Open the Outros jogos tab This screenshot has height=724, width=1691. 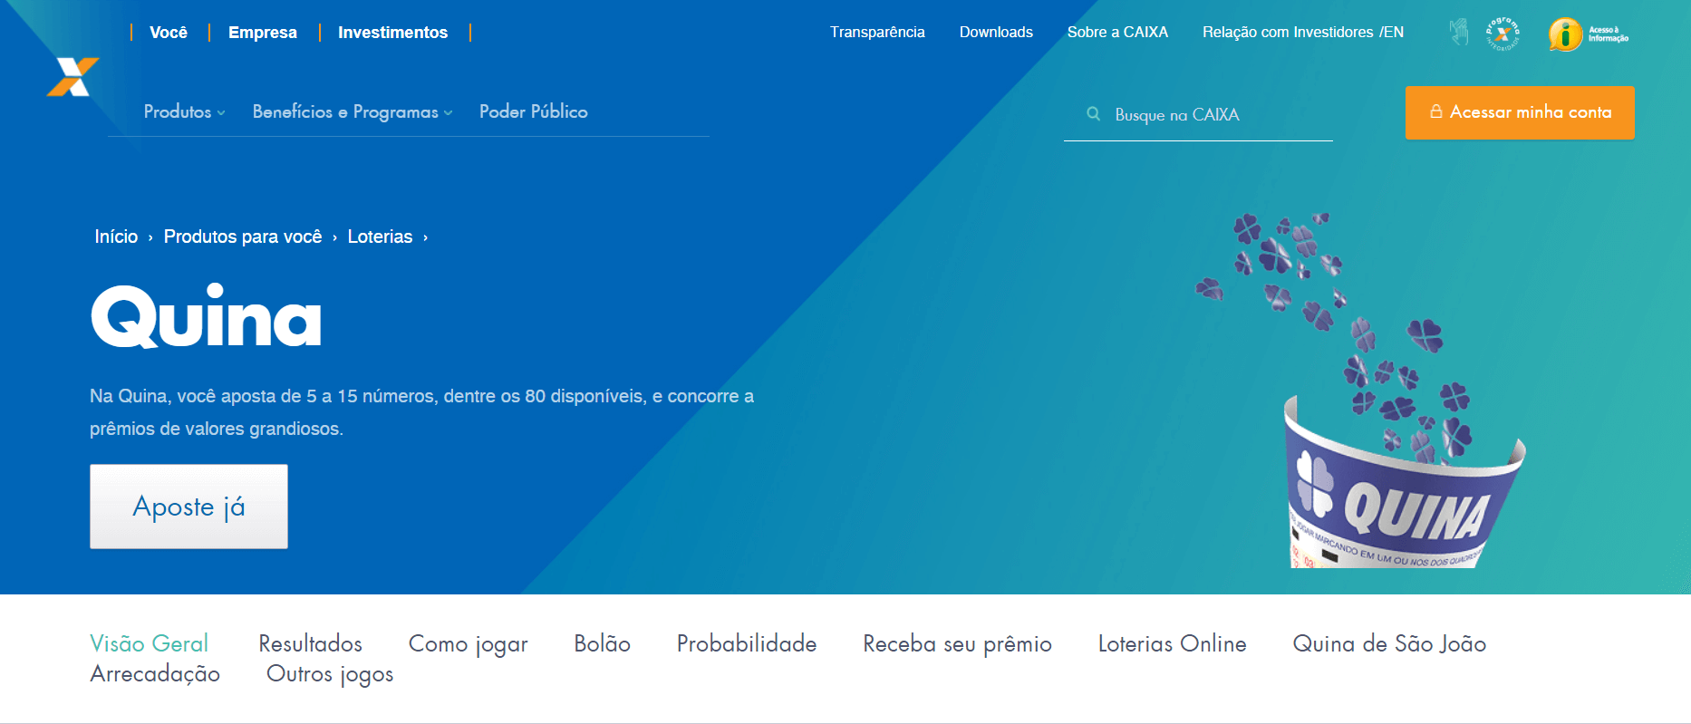pos(330,674)
